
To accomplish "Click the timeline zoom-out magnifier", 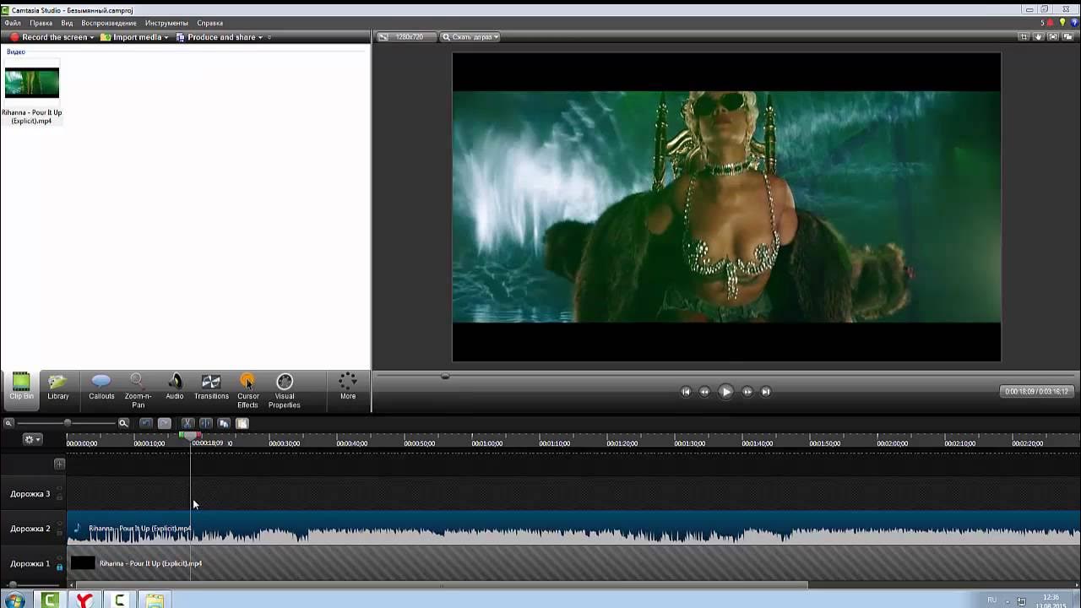I will [8, 423].
